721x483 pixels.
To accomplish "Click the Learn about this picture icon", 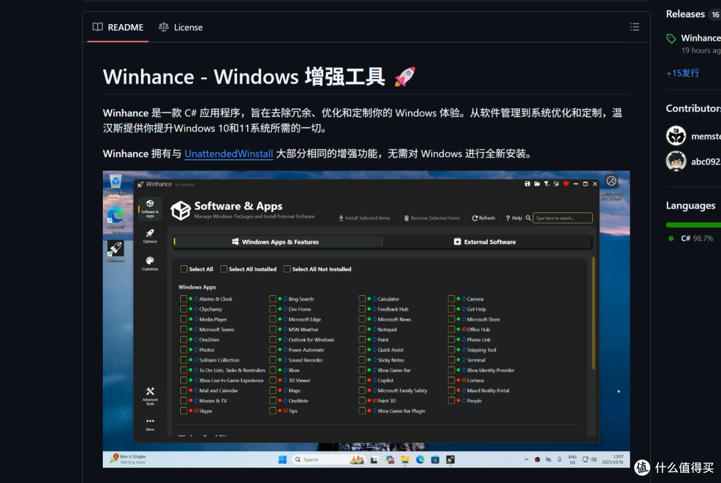I will pyautogui.click(x=611, y=181).
